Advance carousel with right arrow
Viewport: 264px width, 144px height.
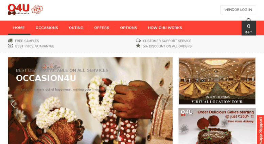tap(166, 104)
